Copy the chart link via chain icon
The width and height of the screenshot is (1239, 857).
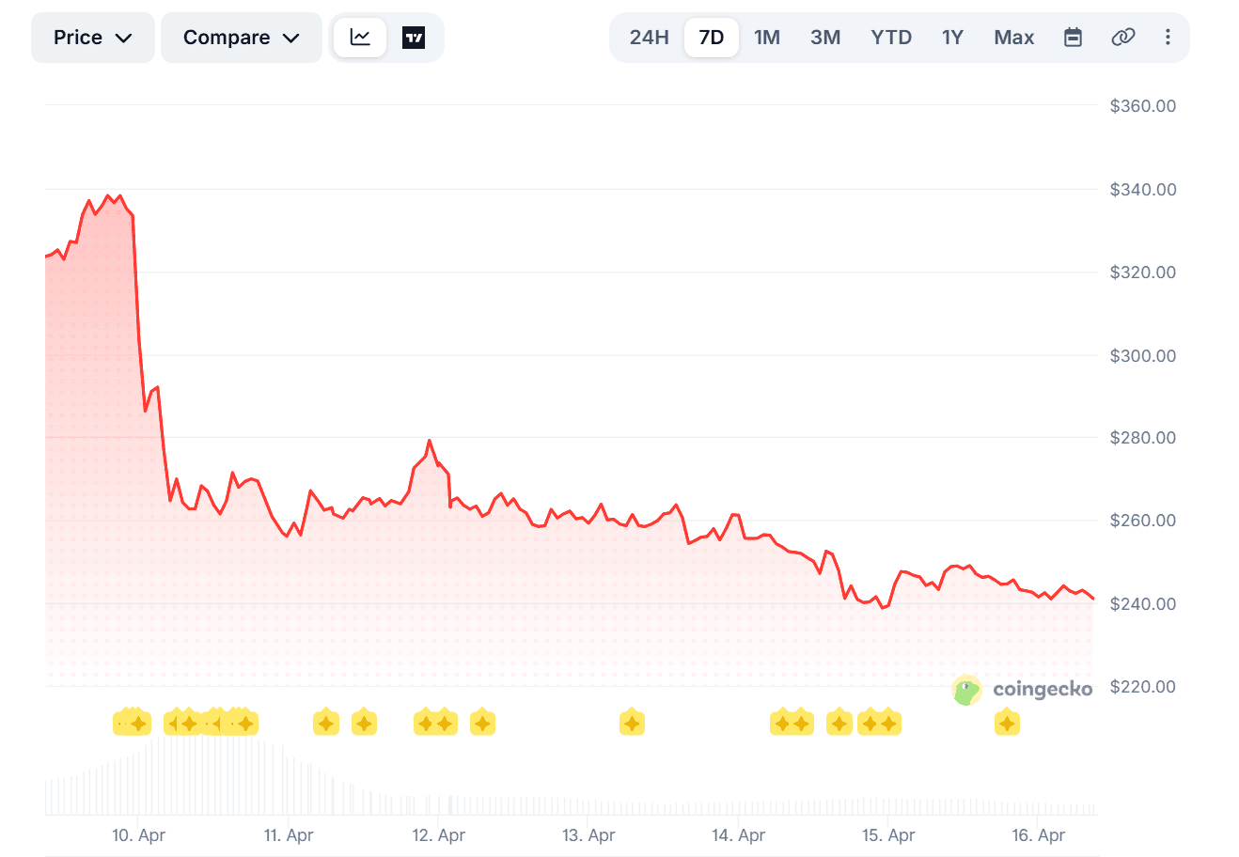coord(1122,38)
